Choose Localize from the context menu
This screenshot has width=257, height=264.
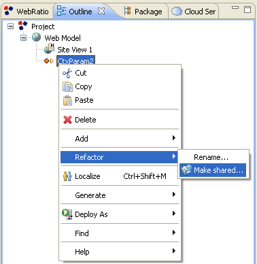[x=120, y=176]
